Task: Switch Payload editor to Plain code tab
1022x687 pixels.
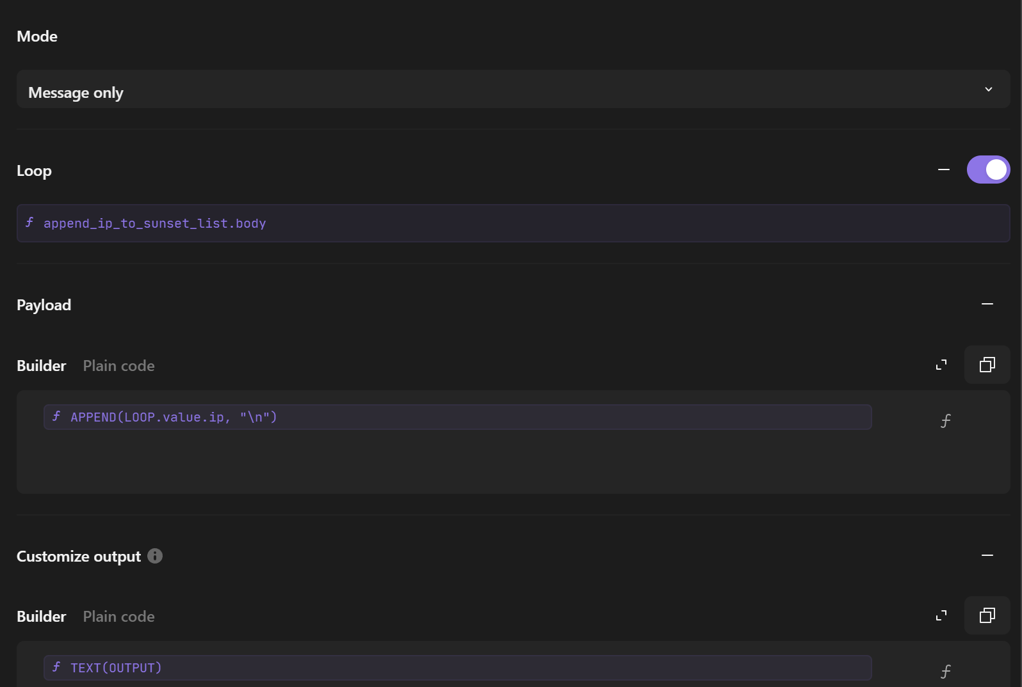Action: tap(118, 366)
